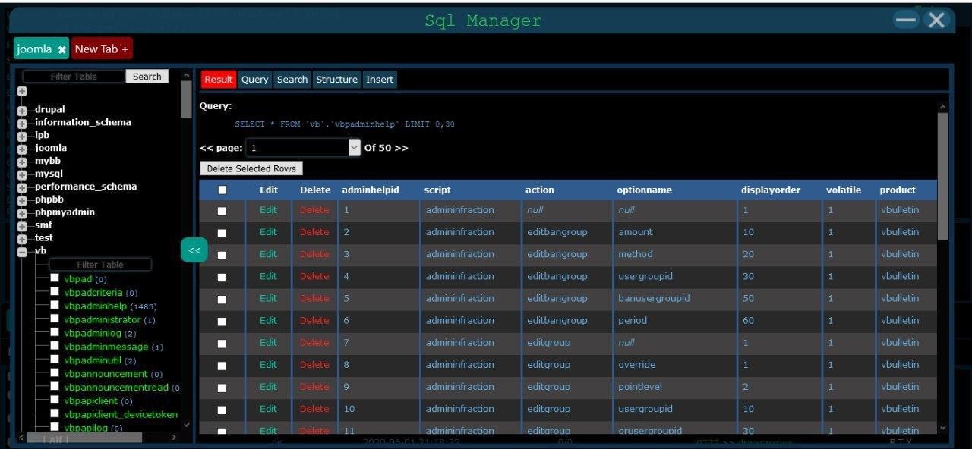Toggle the select-all checkbox in results header
The height and width of the screenshot is (449, 972).
coord(222,190)
